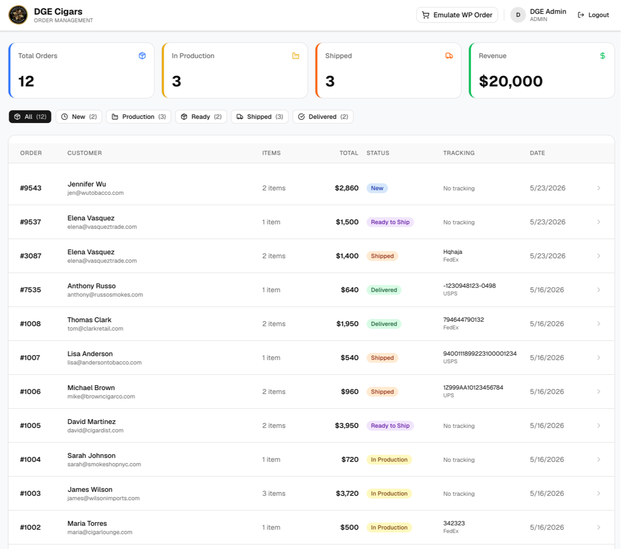The image size is (621, 549).
Task: Click the Emulate WP Order button
Action: 457,15
